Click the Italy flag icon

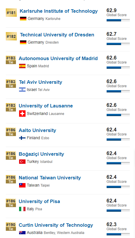(22, 209)
